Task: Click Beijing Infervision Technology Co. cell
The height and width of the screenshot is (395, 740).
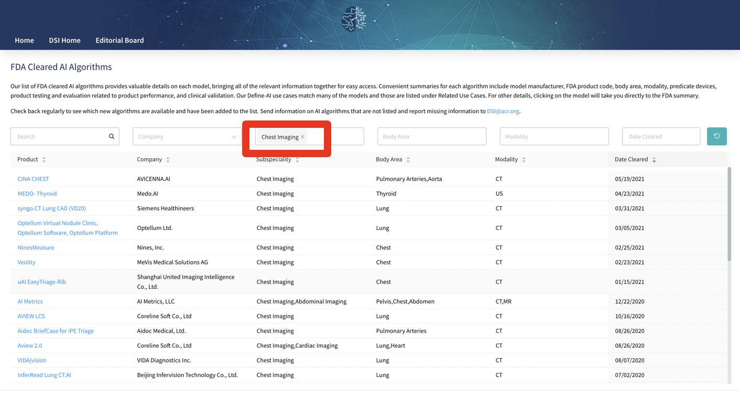Action: click(187, 375)
